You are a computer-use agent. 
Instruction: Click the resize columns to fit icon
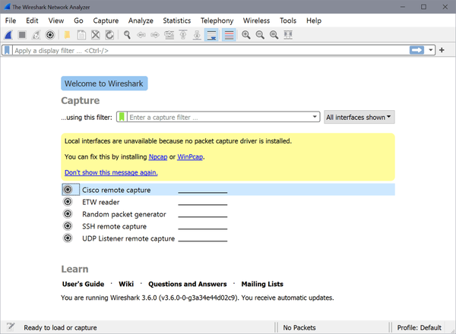click(x=288, y=35)
